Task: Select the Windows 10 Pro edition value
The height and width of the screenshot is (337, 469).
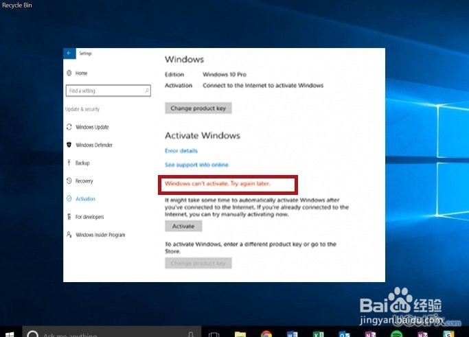Action: click(x=225, y=74)
